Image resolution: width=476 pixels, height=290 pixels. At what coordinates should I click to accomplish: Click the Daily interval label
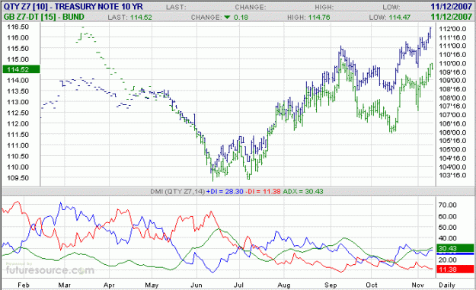click(447, 285)
